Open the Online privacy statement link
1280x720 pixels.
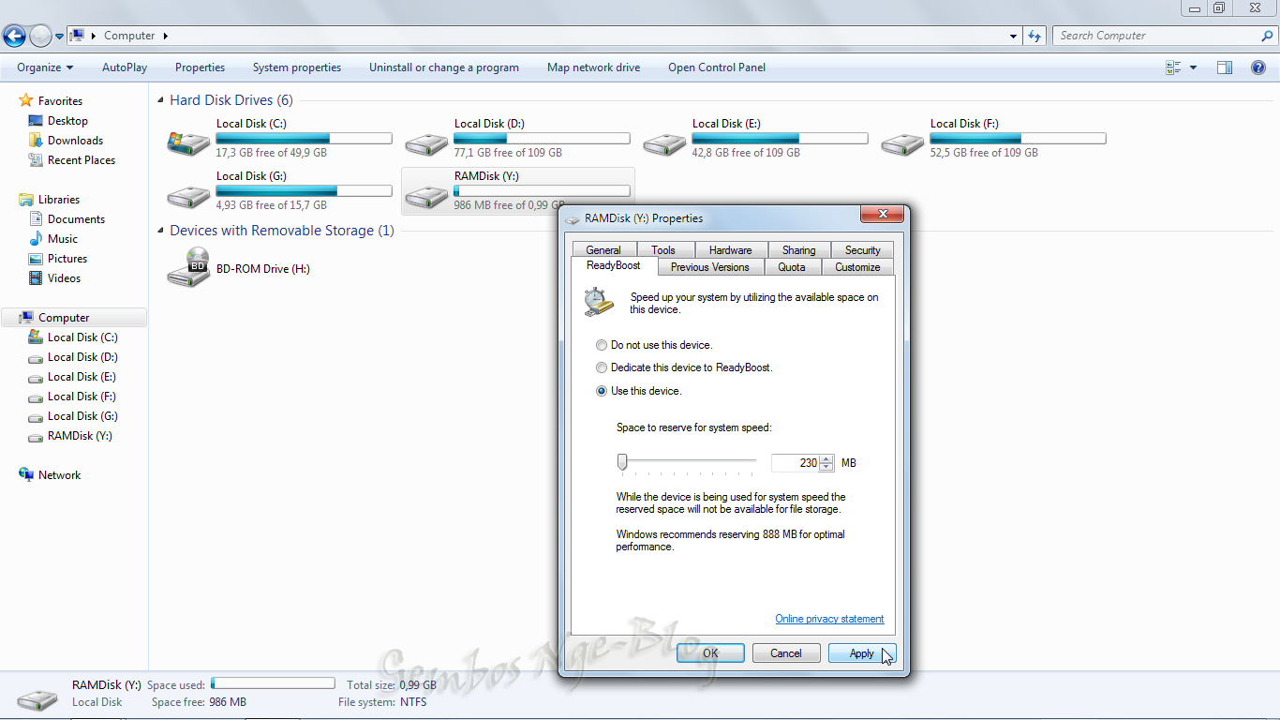(829, 619)
